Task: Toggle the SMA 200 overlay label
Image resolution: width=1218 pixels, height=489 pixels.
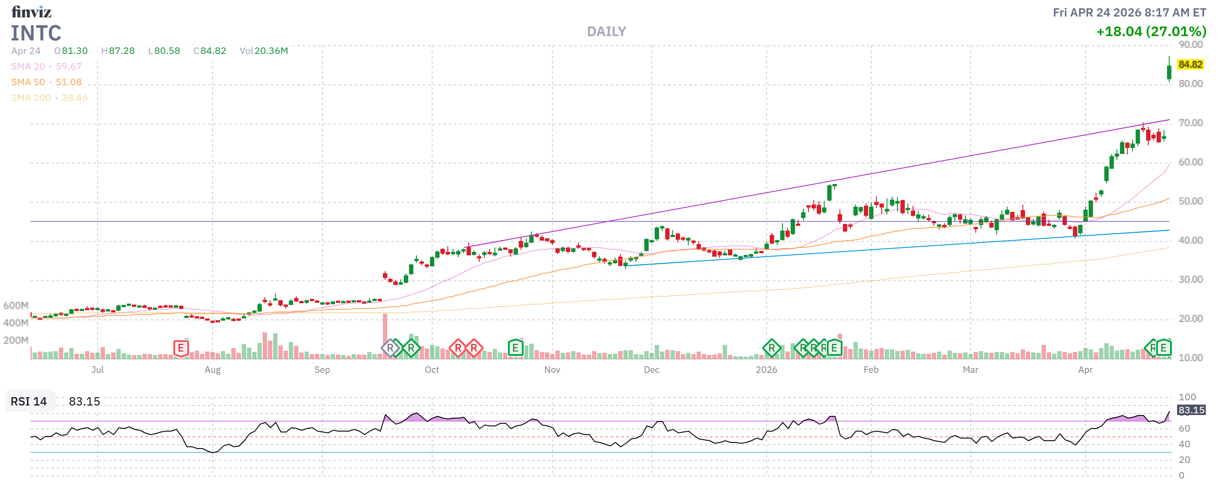Action: 31,98
